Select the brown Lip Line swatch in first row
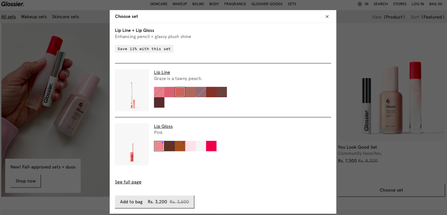 [221, 92]
